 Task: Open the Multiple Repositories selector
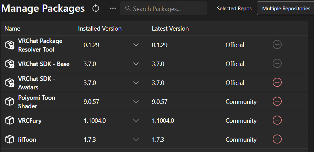[x=286, y=9]
